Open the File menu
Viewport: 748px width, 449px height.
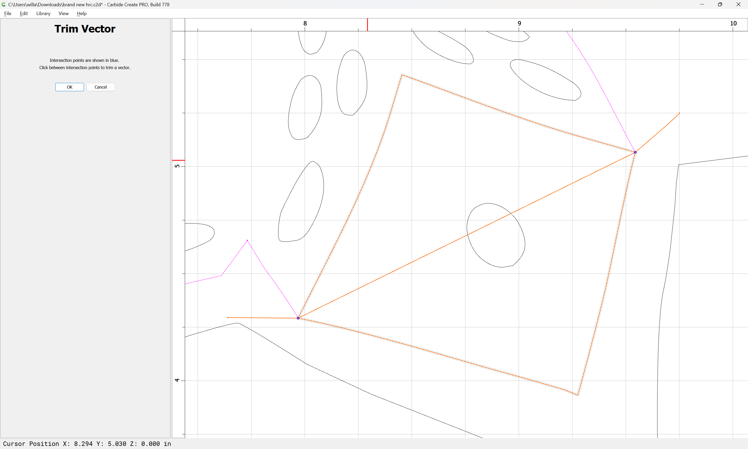[x=8, y=13]
